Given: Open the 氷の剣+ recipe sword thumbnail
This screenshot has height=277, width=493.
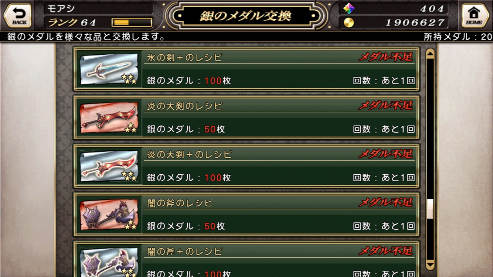Looking at the screenshot, I should 109,69.
